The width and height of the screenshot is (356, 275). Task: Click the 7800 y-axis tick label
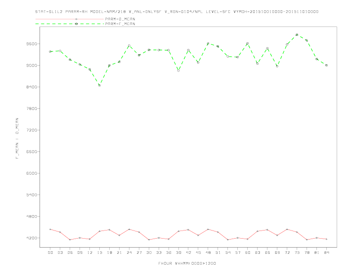coord(31,108)
